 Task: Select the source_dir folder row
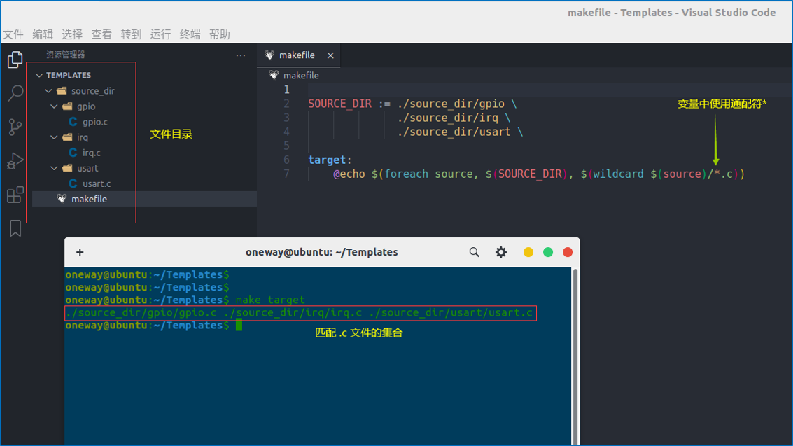click(x=144, y=90)
